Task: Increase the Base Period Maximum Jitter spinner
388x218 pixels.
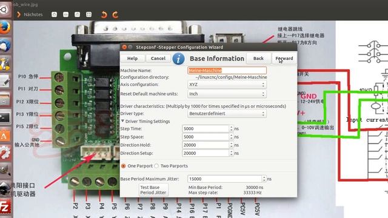Action: click(264, 177)
